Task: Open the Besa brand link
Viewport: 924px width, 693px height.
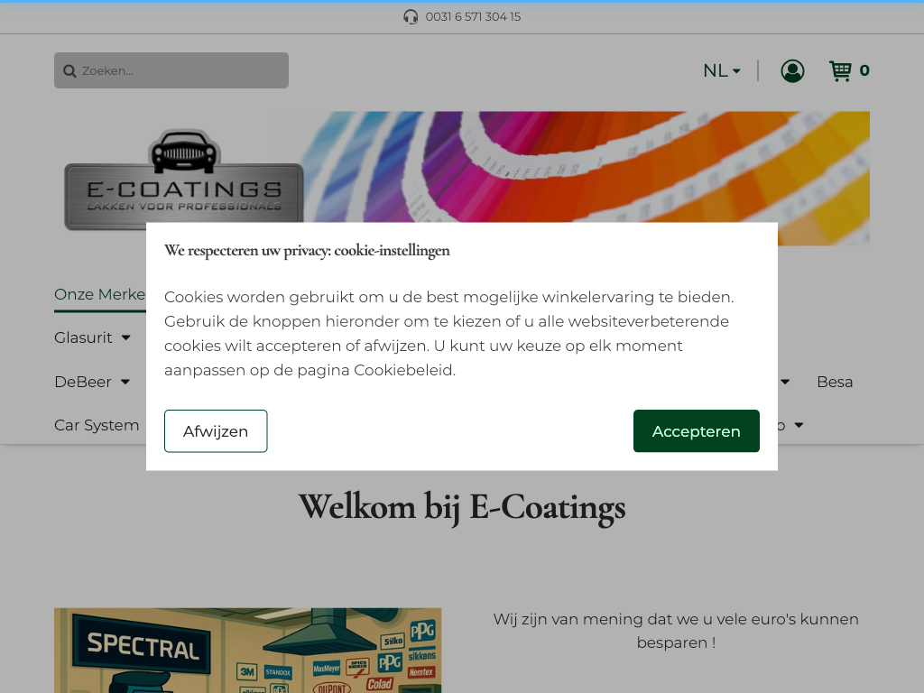Action: pyautogui.click(x=835, y=382)
